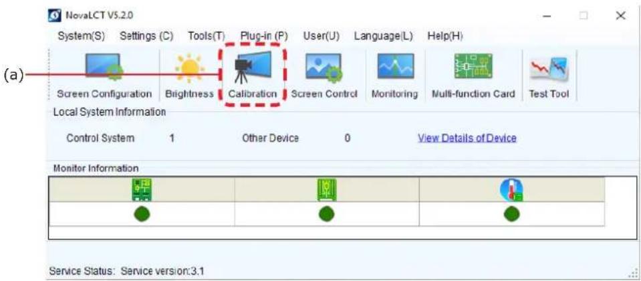Image resolution: width=641 pixels, height=281 pixels.
Task: Click the Local System Information heading
Action: click(x=110, y=112)
